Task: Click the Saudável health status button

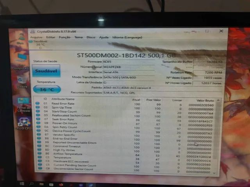Action: click(46, 71)
